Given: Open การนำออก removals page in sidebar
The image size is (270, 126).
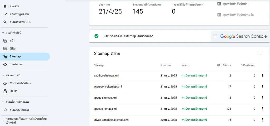Looking at the screenshot, I should coord(16,65).
